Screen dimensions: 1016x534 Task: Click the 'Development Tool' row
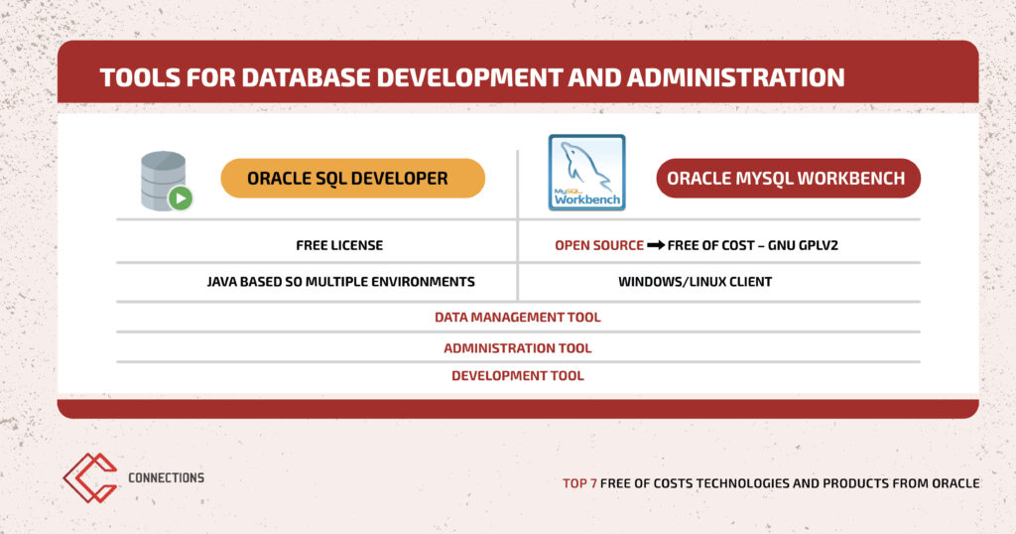[518, 376]
